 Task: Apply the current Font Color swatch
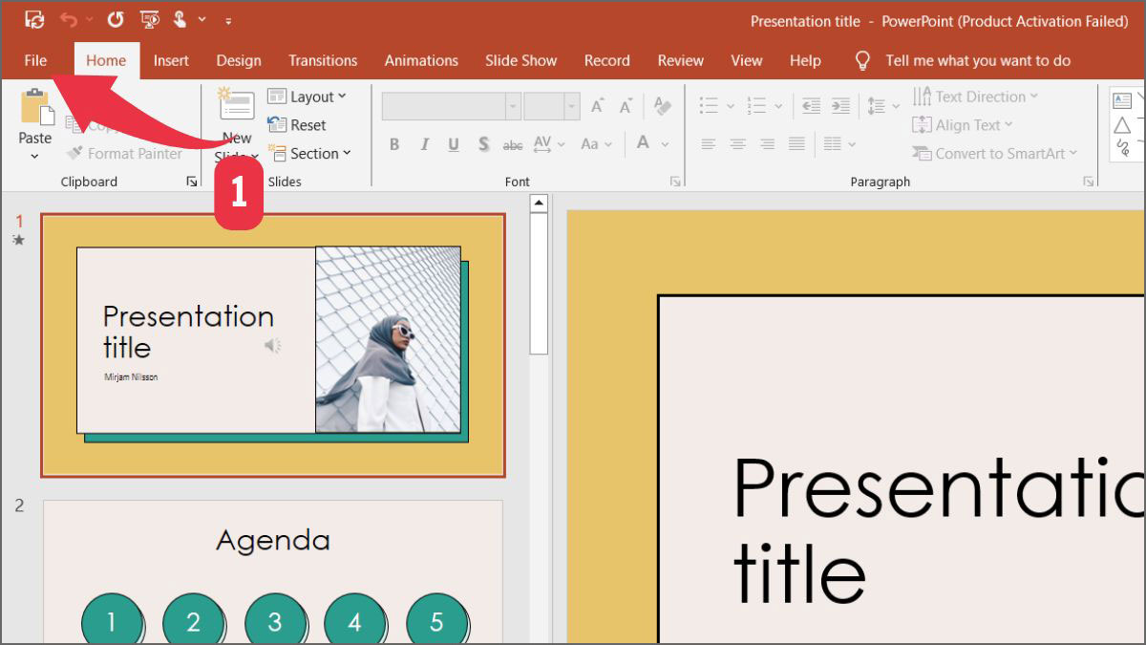point(645,144)
